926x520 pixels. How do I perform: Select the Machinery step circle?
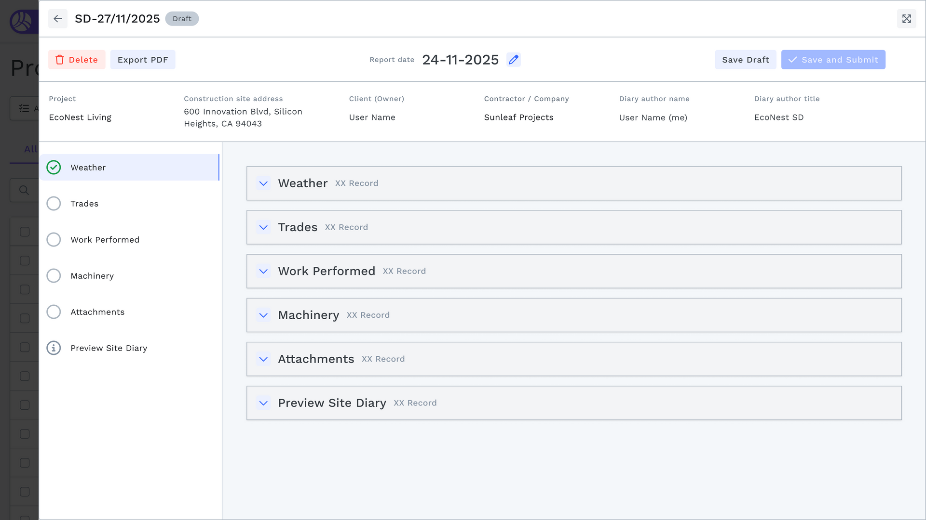54,276
